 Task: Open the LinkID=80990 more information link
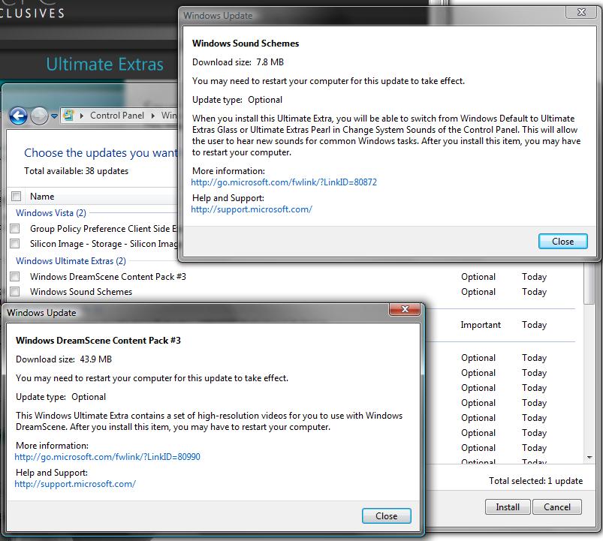tap(107, 457)
